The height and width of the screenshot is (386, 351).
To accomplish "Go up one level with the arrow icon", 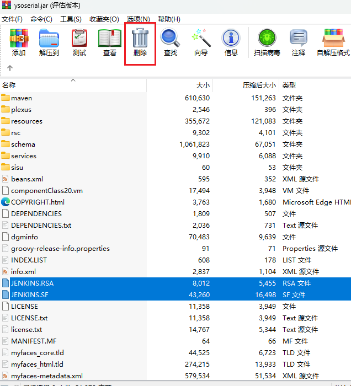I will point(10,68).
